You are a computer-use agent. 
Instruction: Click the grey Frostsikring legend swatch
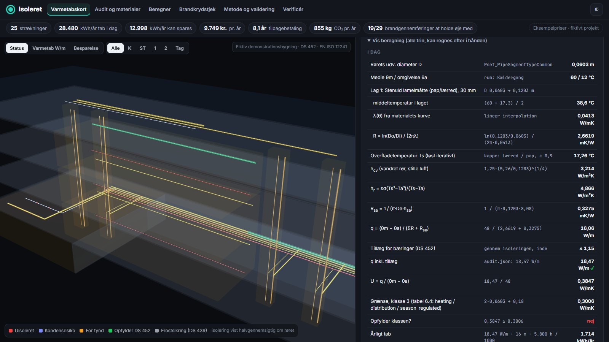coord(157,331)
